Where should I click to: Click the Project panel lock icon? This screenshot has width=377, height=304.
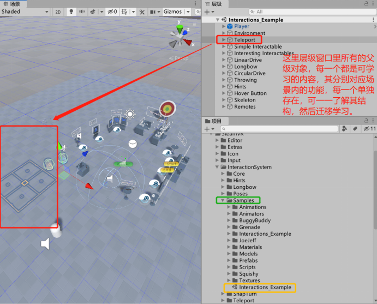(366, 121)
